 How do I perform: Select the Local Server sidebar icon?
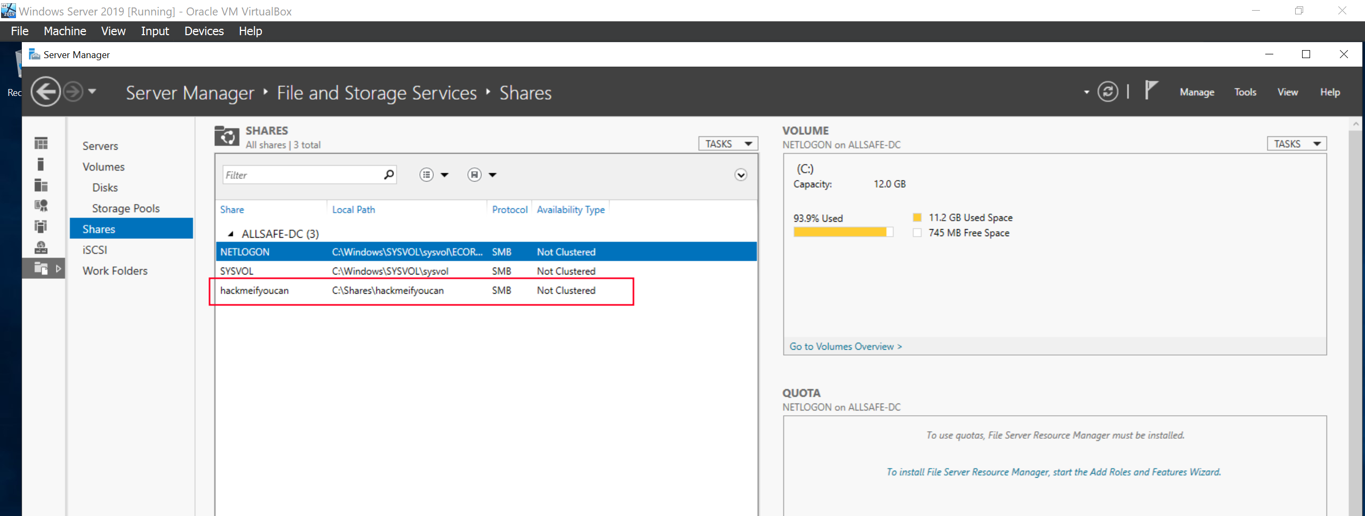[41, 164]
